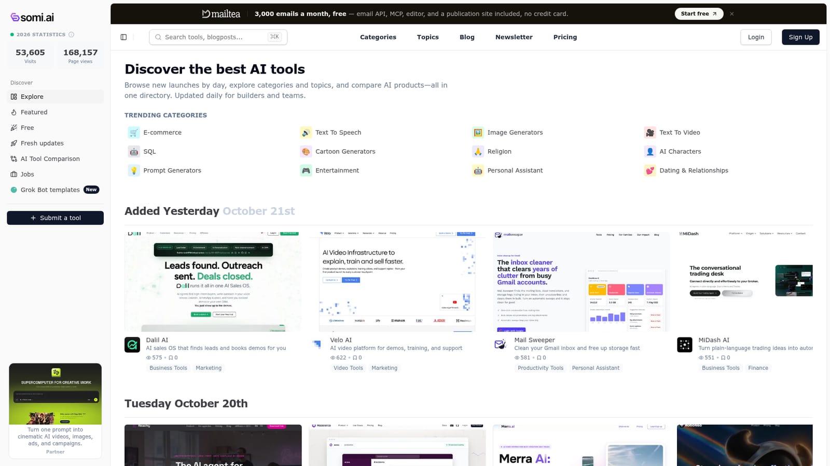The width and height of the screenshot is (830, 466).
Task: Open Grok Bot templates link
Action: (56, 190)
